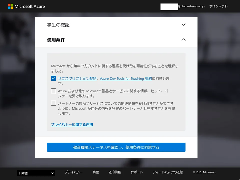Screen dimensions: 240x180
Task: Open プライバシーに関する声明 link
Action: (72, 124)
